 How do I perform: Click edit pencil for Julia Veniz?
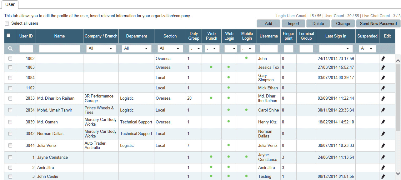point(383,146)
